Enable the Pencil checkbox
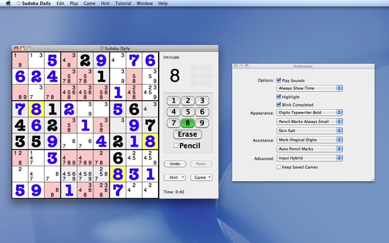Image resolution: width=389 pixels, height=243 pixels. 176,145
